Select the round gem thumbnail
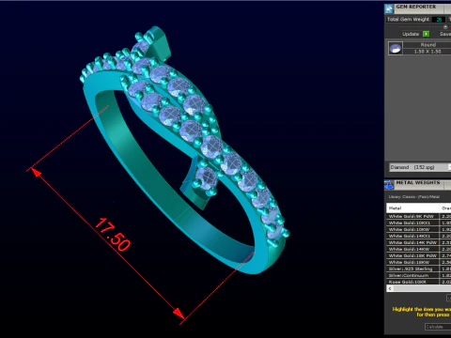 (396, 49)
